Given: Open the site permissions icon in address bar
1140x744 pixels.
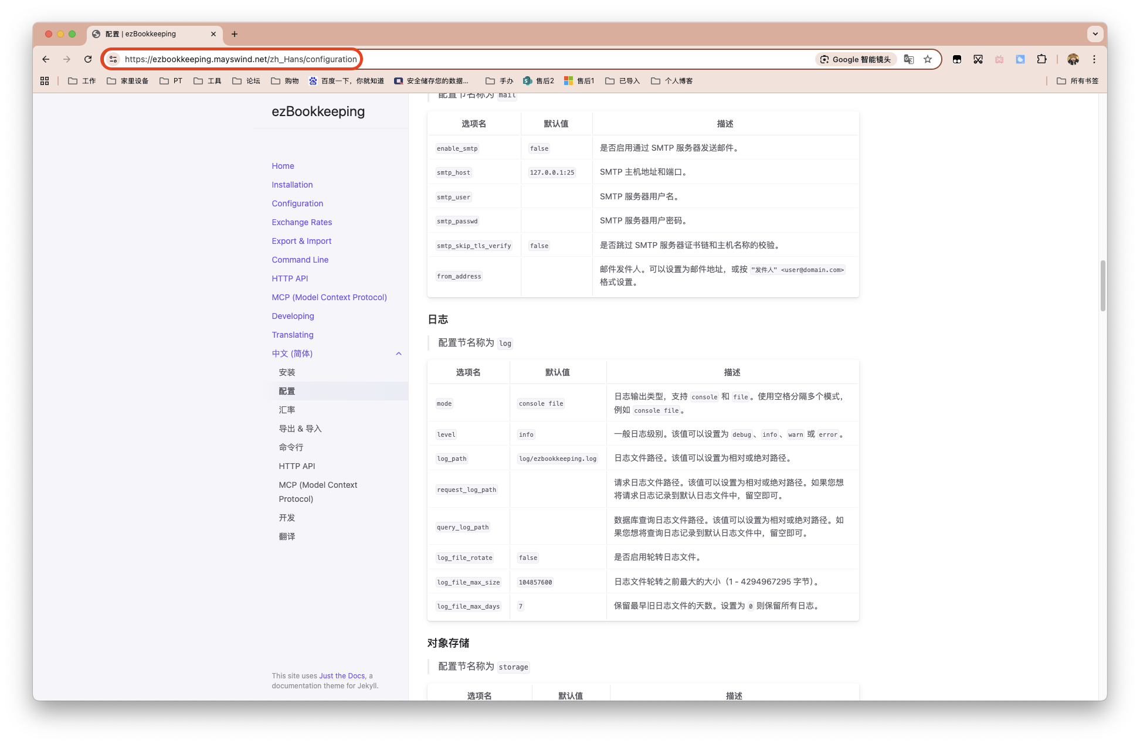Looking at the screenshot, I should coord(113,59).
